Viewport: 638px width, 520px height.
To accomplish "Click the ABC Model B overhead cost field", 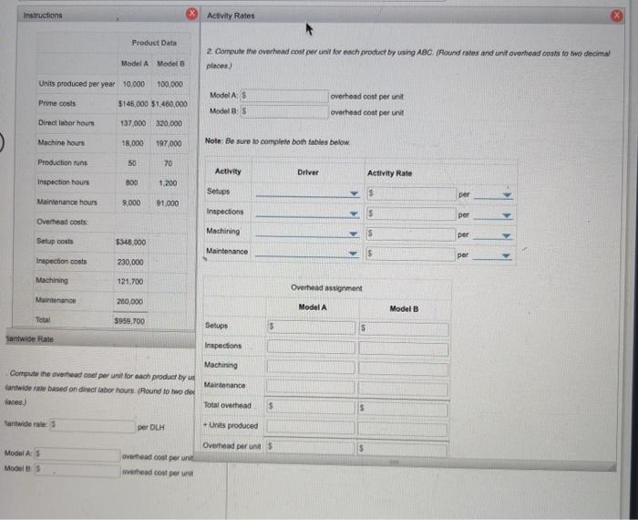I will pyautogui.click(x=284, y=111).
